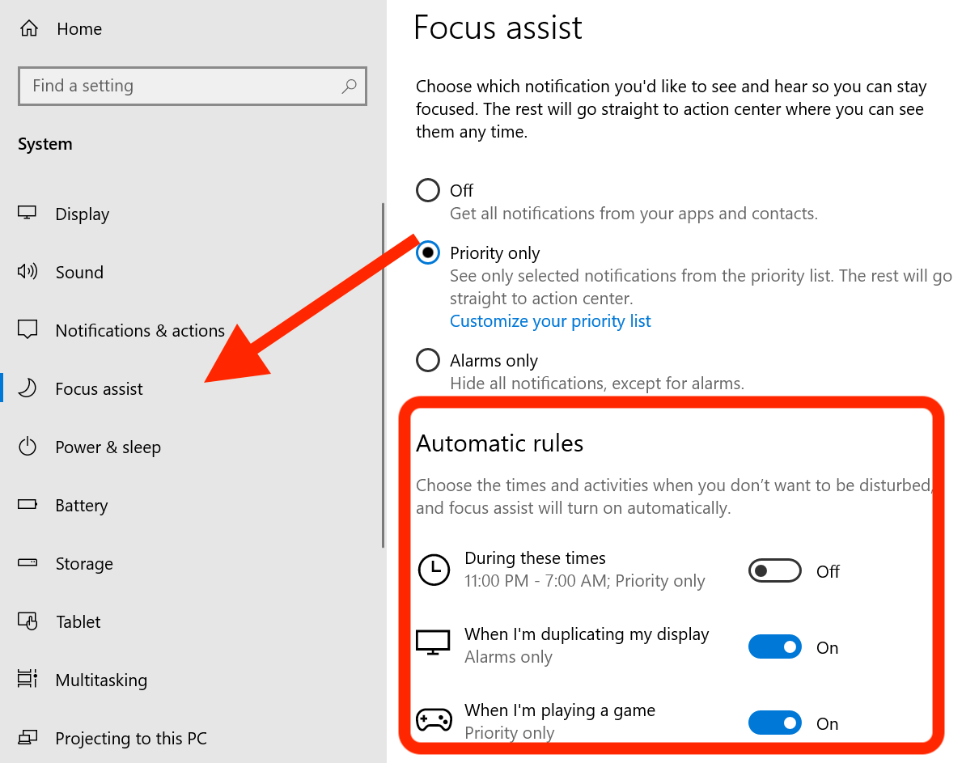Disable the playing a game toggle
962x763 pixels.
[774, 723]
